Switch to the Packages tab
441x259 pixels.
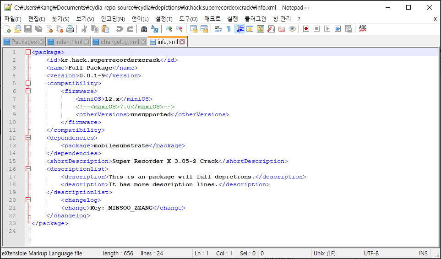tap(24, 42)
